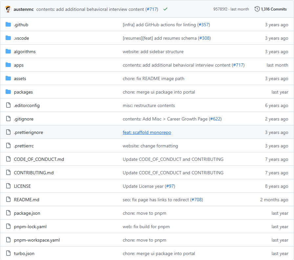This screenshot has height=260, width=294.
Task: Open the assets folder
Action: coord(20,78)
